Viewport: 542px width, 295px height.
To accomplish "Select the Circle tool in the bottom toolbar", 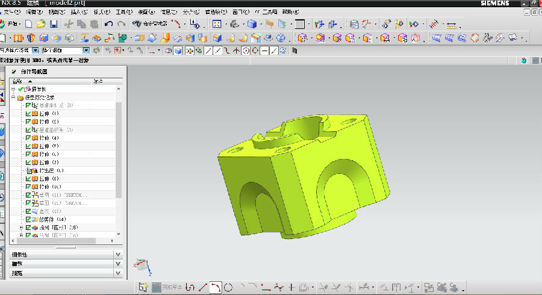I will pyautogui.click(x=228, y=287).
